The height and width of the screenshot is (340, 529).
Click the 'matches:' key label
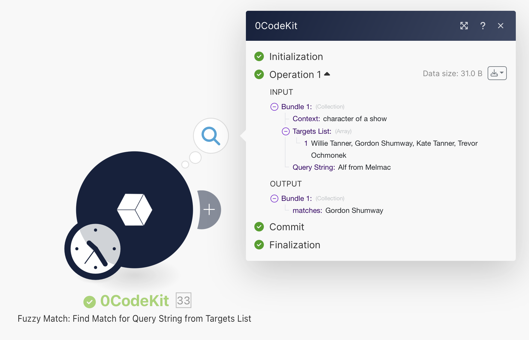[x=307, y=210]
